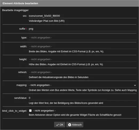Click the width input field
Viewport: 139px width, 130px height.
83,46
